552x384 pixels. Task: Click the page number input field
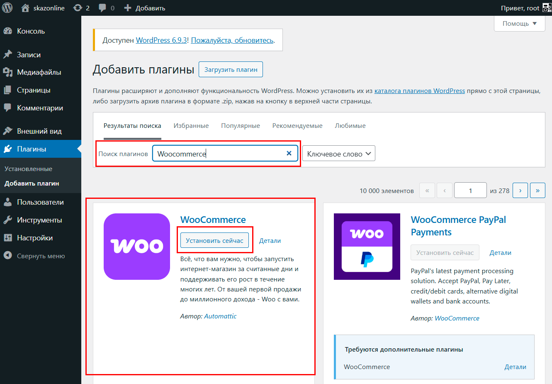(x=470, y=191)
